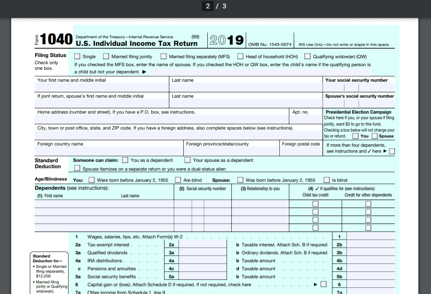Mark the Spouse 'Is blind' checkbox
This screenshot has height=294, width=431.
coord(327,180)
